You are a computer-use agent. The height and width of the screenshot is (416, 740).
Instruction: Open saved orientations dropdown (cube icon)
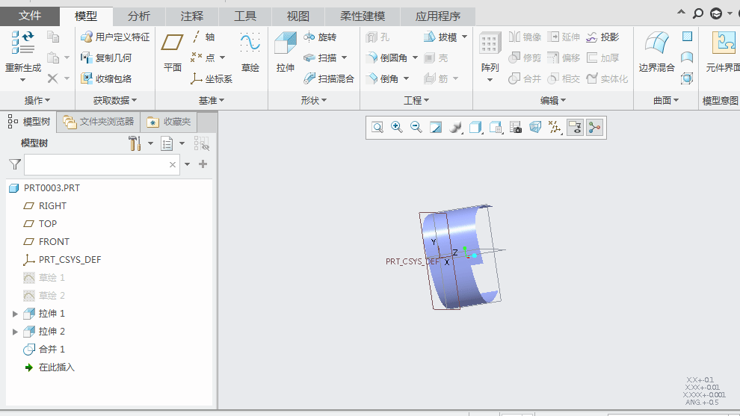(x=475, y=128)
